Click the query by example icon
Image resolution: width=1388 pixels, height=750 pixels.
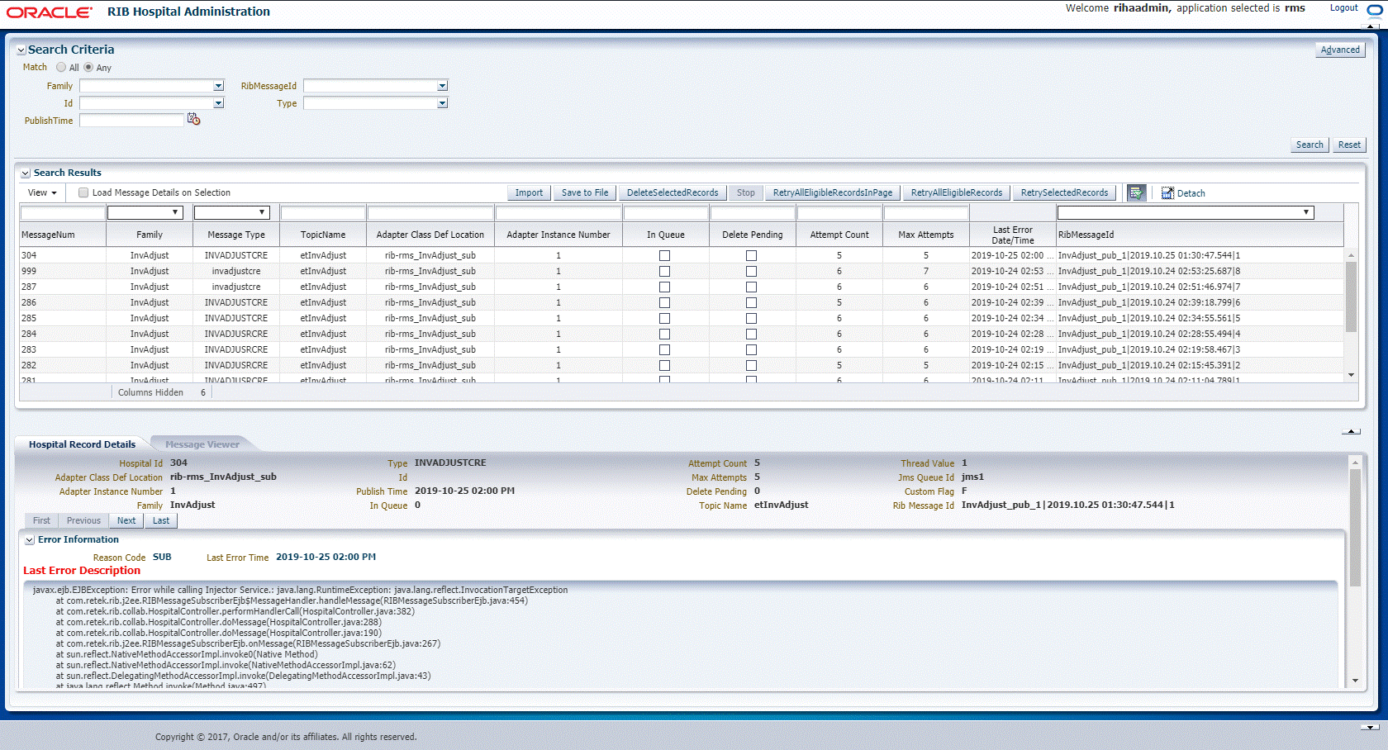(x=1137, y=192)
